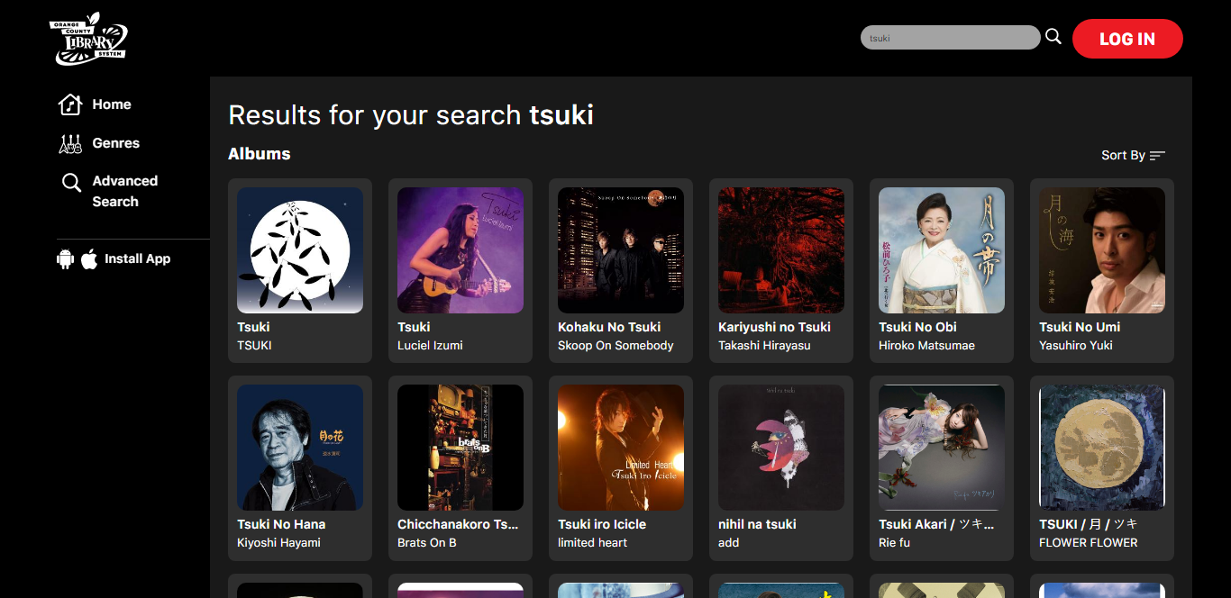Screen dimensions: 1231x598
Task: Go to the Home menu item
Action: click(x=112, y=104)
